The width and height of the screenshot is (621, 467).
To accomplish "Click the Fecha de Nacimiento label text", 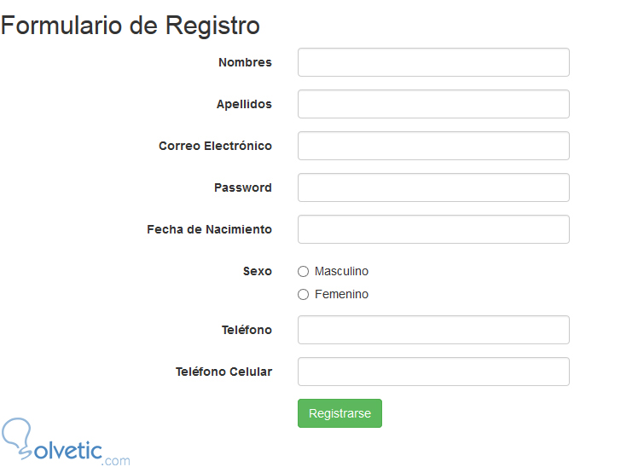I will click(209, 229).
